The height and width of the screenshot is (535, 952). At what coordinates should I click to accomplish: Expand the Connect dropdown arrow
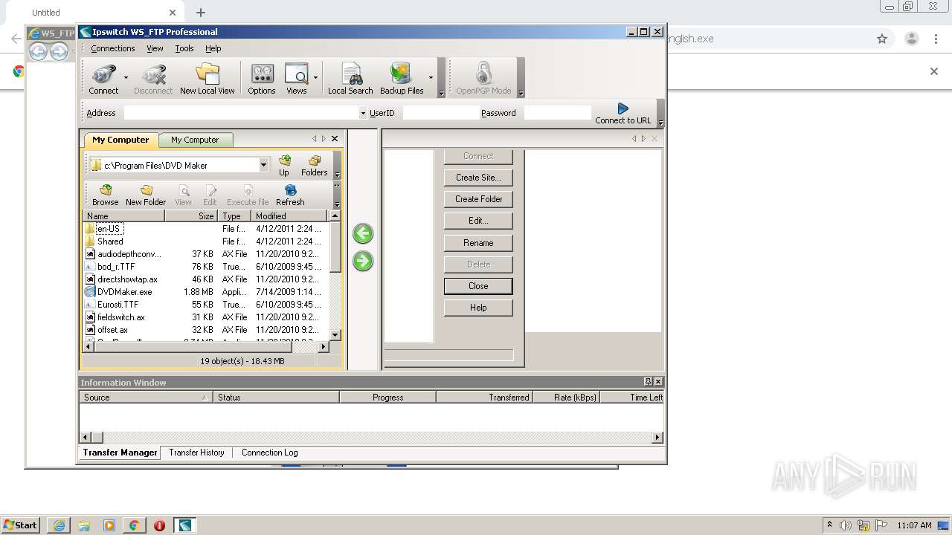(126, 77)
